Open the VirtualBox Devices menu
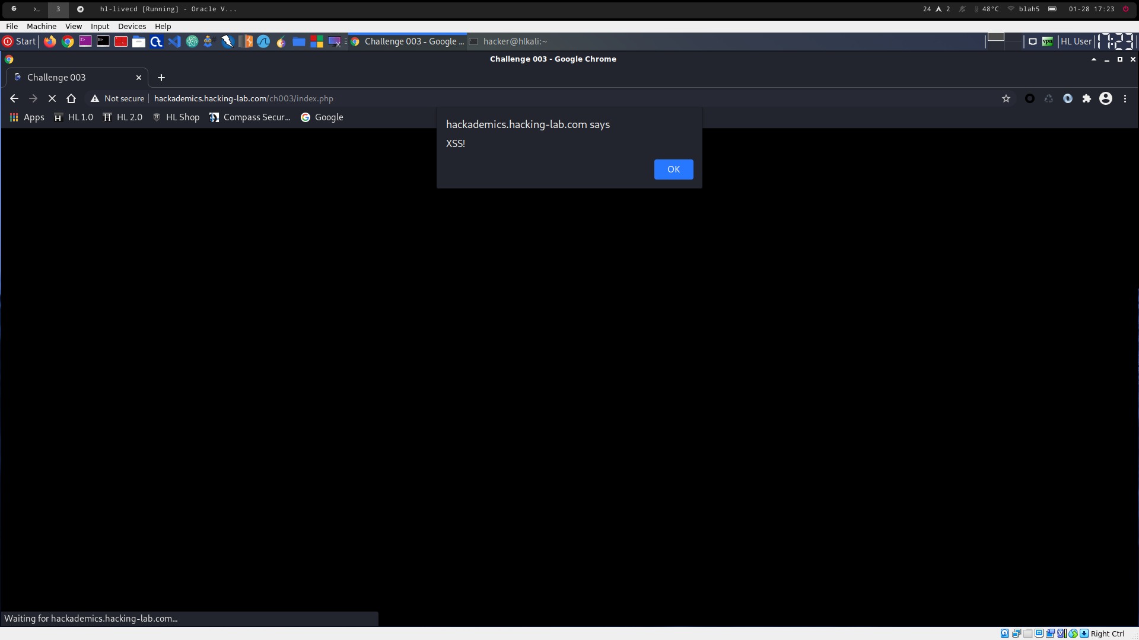Image resolution: width=1139 pixels, height=640 pixels. tap(132, 26)
